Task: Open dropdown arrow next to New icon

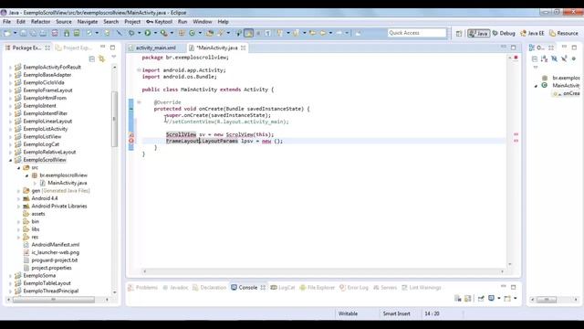Action: 15,33
